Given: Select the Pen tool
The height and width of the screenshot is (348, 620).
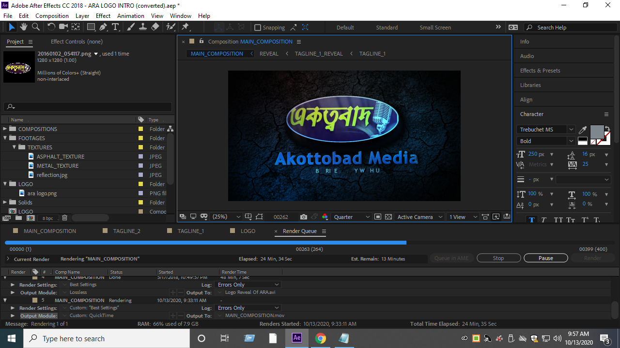Looking at the screenshot, I should (x=103, y=27).
